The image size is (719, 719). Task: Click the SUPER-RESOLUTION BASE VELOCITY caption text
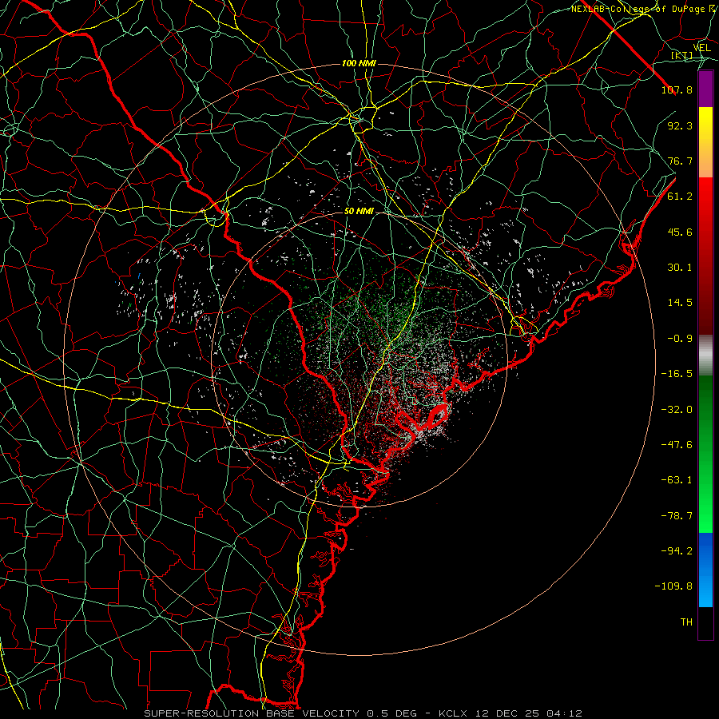(253, 713)
